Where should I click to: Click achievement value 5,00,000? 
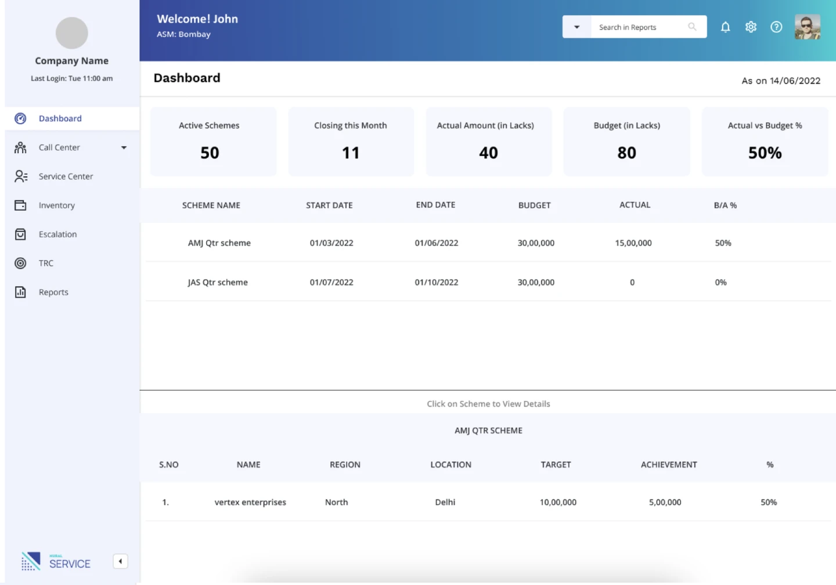tap(665, 502)
